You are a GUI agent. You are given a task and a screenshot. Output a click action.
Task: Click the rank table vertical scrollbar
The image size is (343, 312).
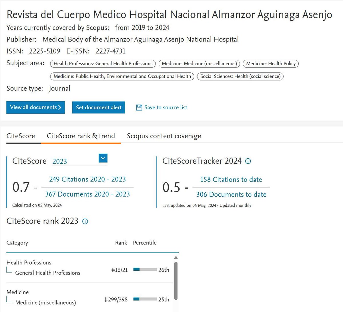[x=176, y=281]
